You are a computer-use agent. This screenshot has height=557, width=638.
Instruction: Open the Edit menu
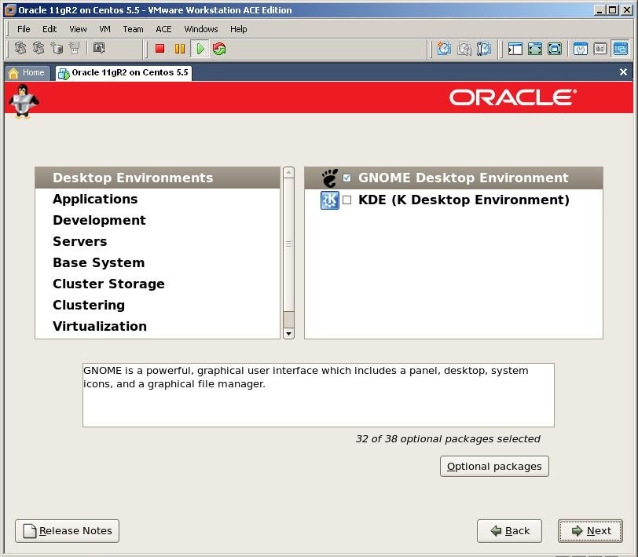pos(49,29)
